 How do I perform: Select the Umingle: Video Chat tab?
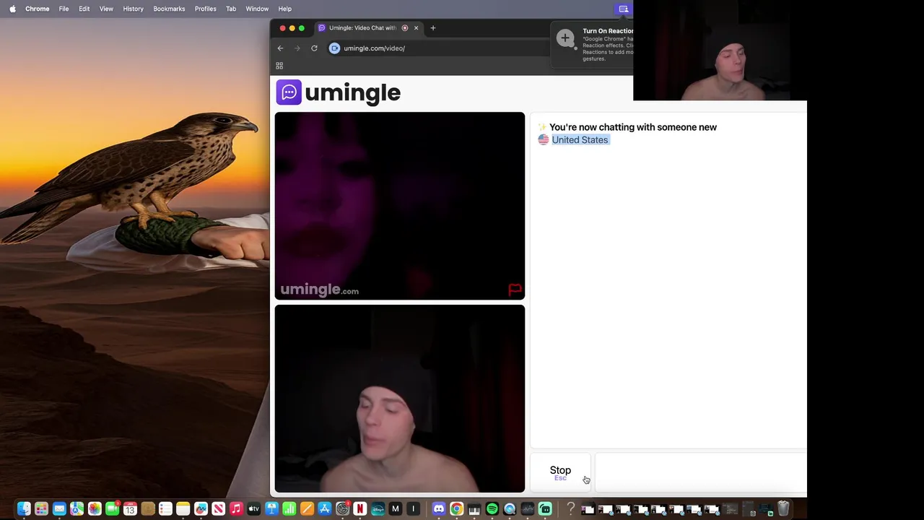tap(368, 28)
